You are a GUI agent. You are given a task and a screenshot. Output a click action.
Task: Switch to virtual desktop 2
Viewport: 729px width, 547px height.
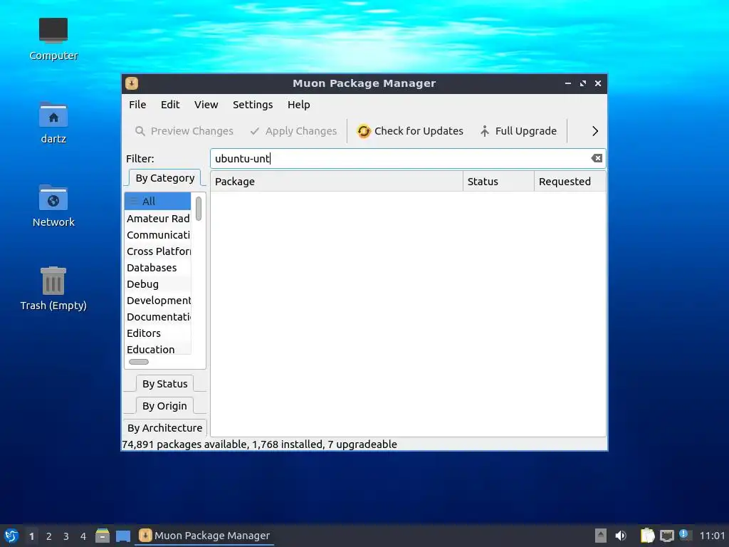tap(49, 536)
